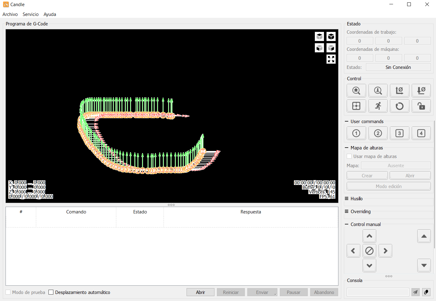Click the Unlock padlock button

click(x=421, y=106)
